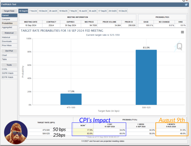
Task: Open the SOFR Watch tool
Action: point(8,73)
